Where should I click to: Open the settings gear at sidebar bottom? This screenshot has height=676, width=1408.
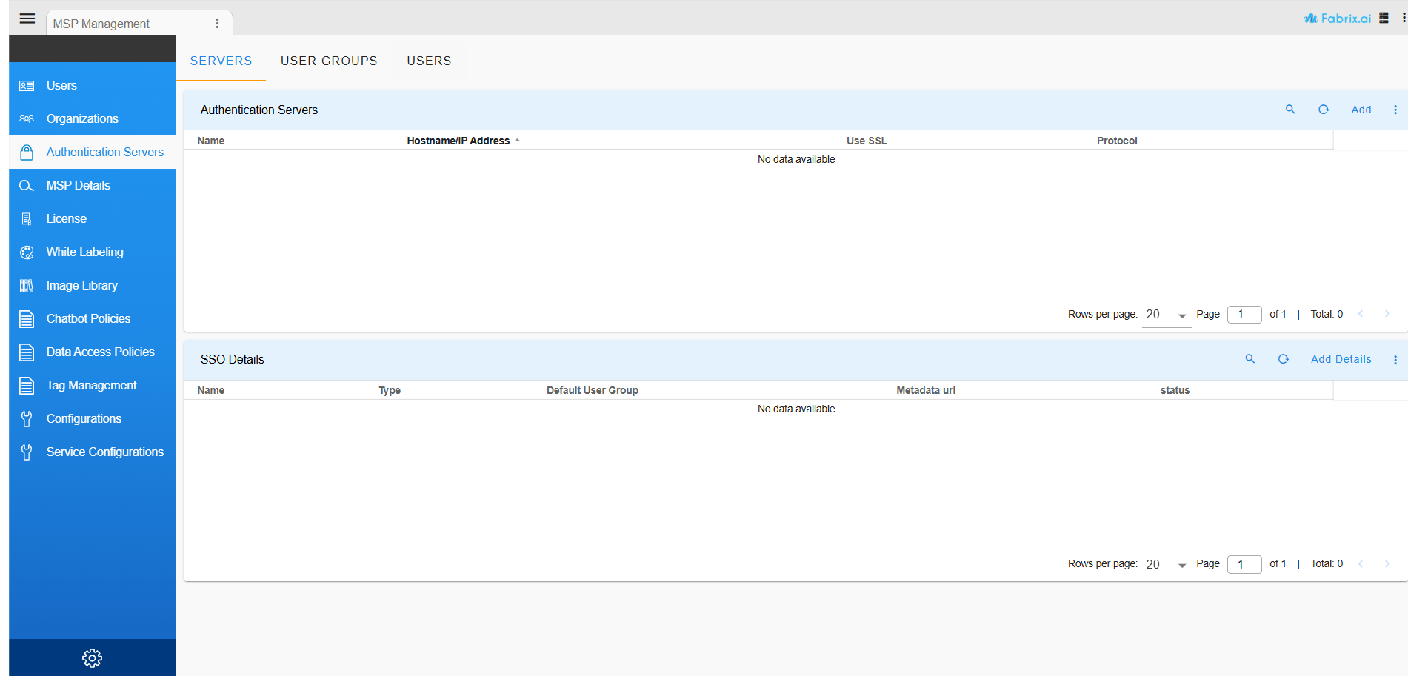(92, 657)
